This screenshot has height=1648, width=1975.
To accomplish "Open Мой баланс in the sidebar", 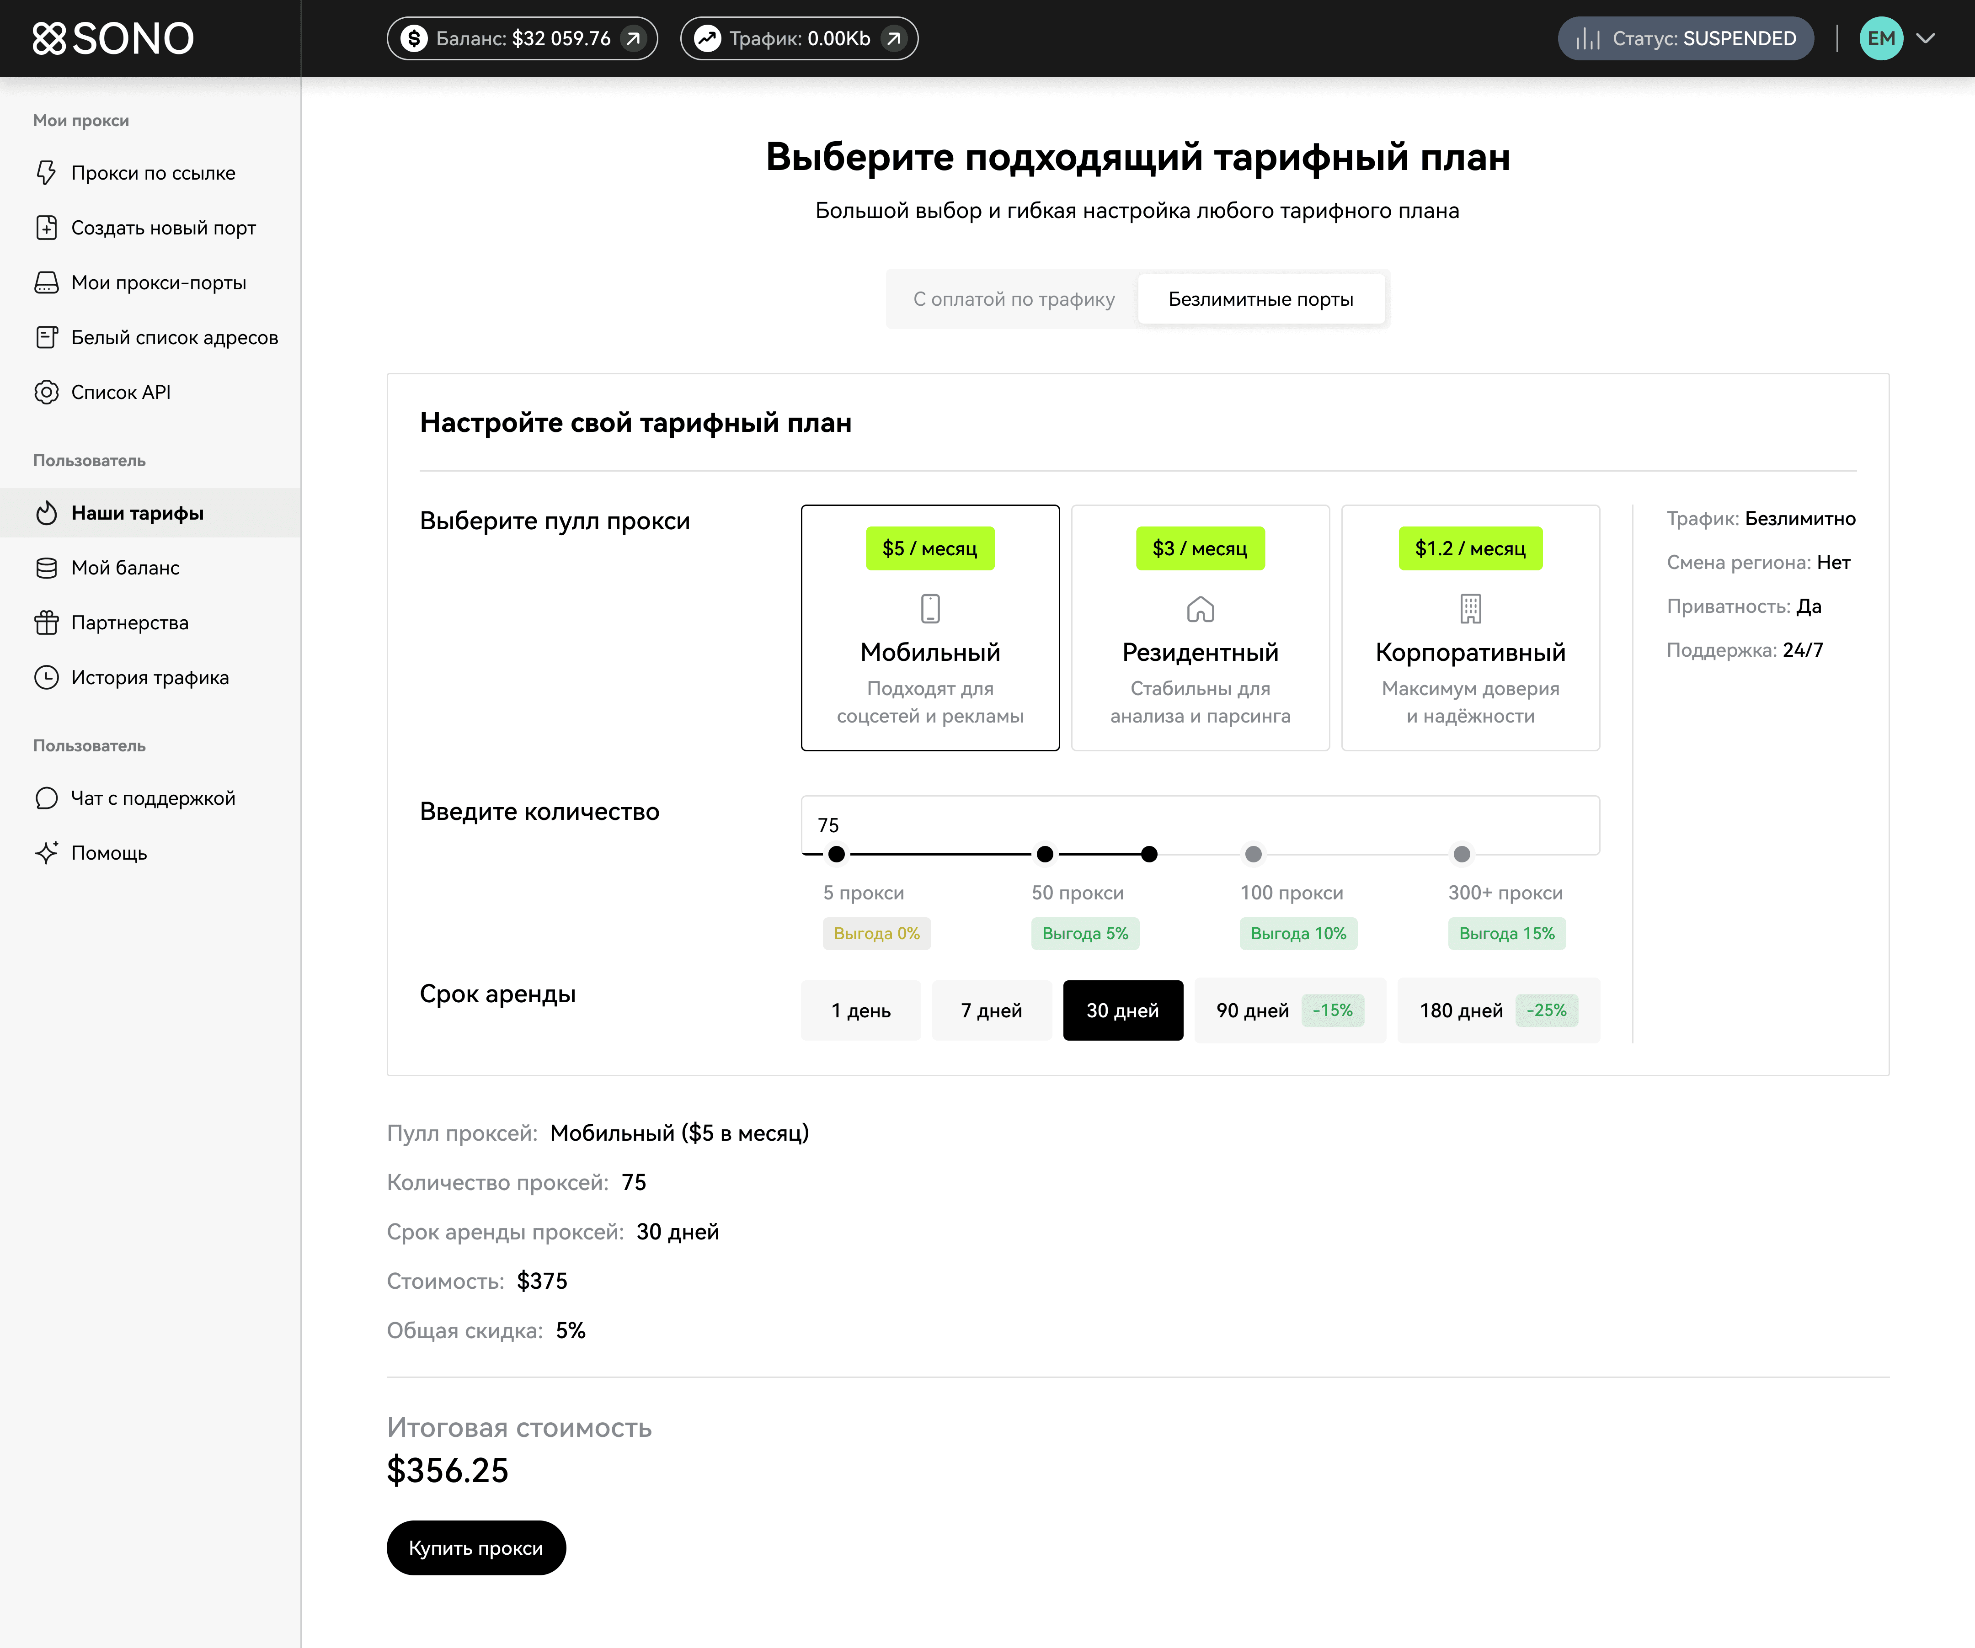I will click(x=125, y=568).
